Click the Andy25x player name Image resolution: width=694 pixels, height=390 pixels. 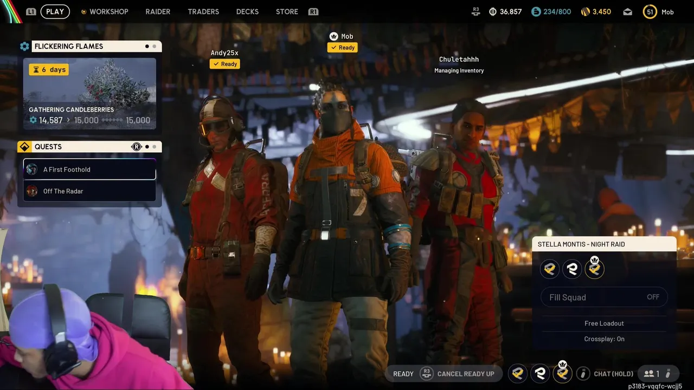[x=224, y=53]
